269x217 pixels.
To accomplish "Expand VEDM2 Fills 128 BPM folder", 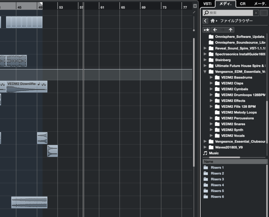I will [211, 106].
